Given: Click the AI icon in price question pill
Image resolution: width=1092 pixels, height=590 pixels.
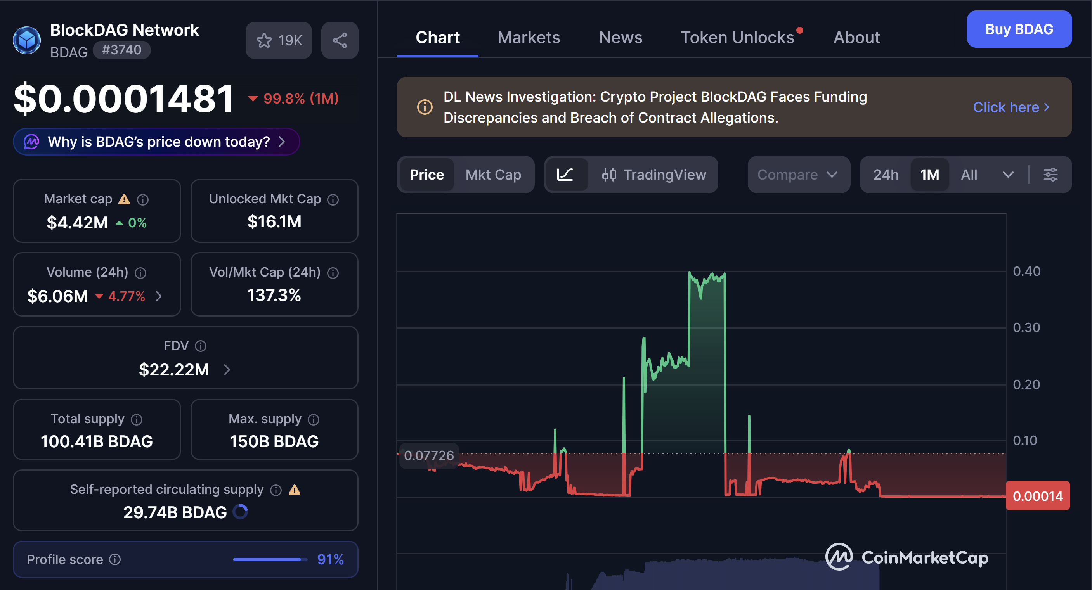Looking at the screenshot, I should tap(31, 142).
